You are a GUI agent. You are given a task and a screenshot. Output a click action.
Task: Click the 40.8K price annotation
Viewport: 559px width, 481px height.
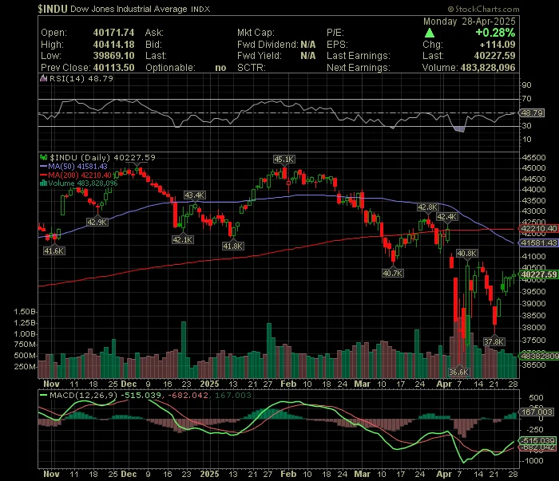466,254
